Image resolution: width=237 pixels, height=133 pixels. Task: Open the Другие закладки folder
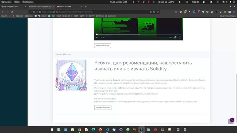pos(228,16)
